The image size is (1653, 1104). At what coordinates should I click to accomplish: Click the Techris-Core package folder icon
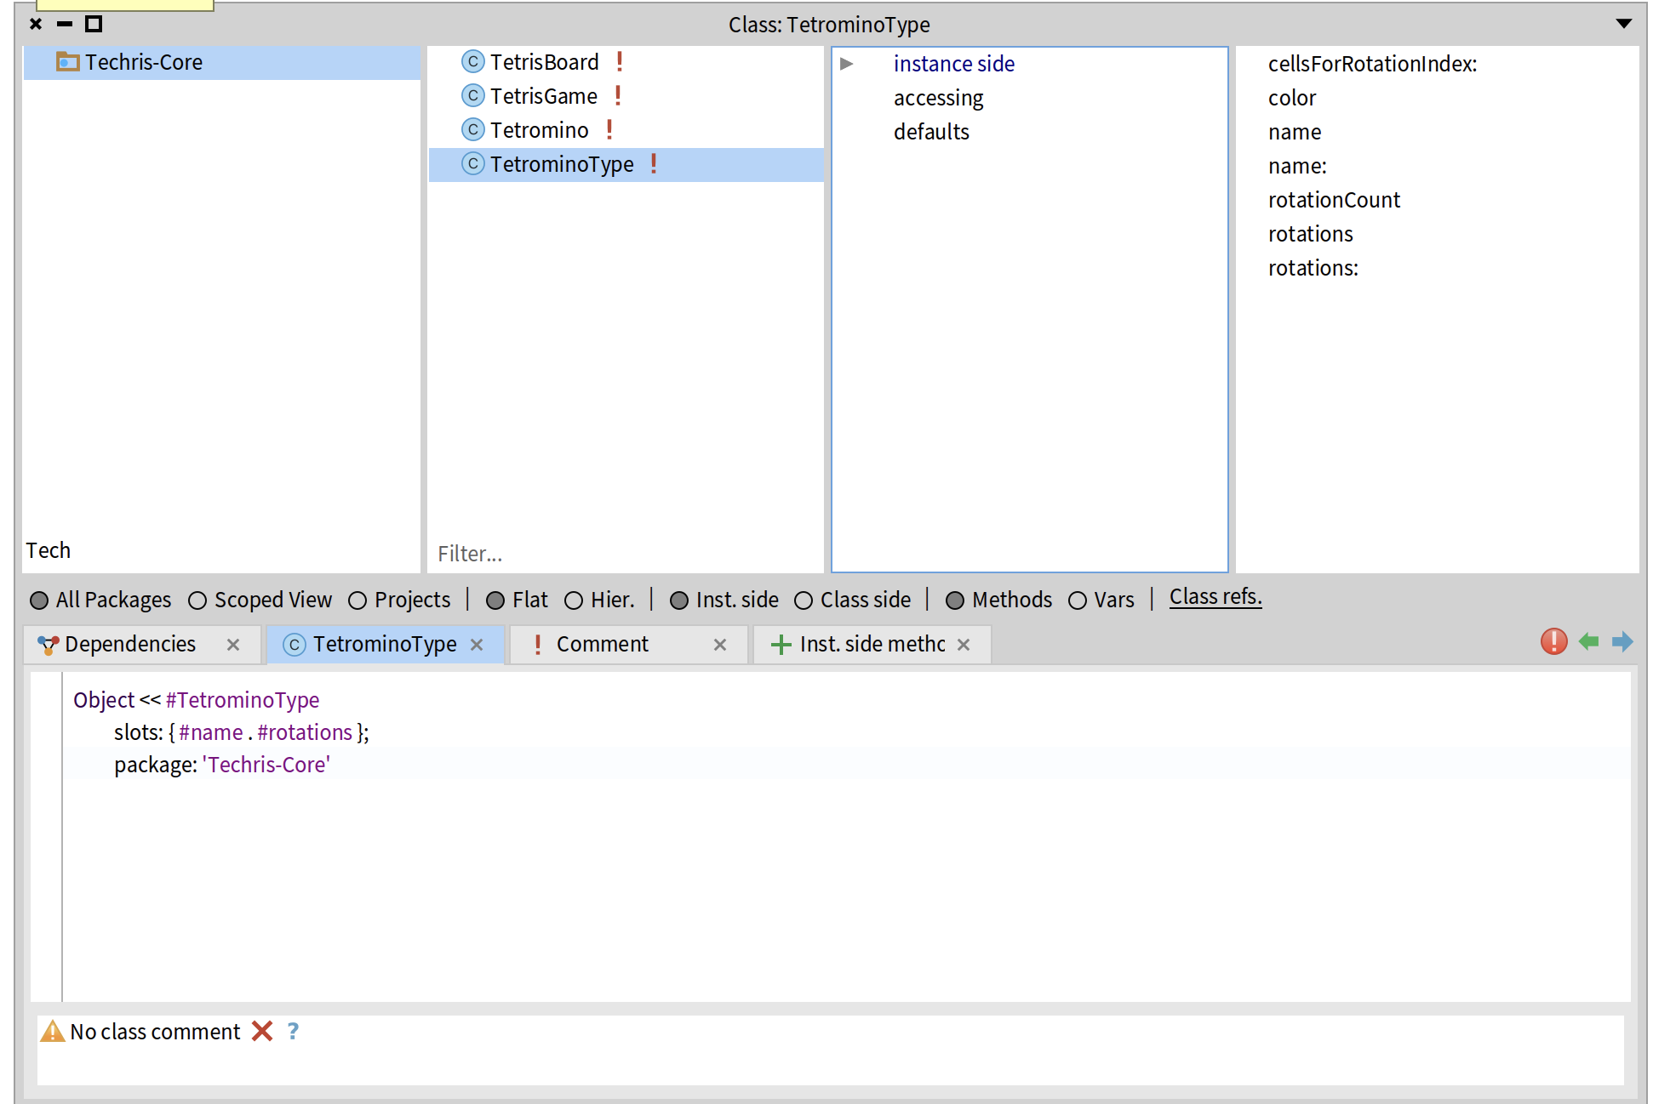(x=67, y=62)
